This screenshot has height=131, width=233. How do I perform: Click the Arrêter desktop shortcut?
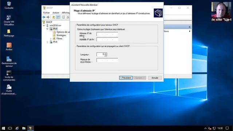9,47
